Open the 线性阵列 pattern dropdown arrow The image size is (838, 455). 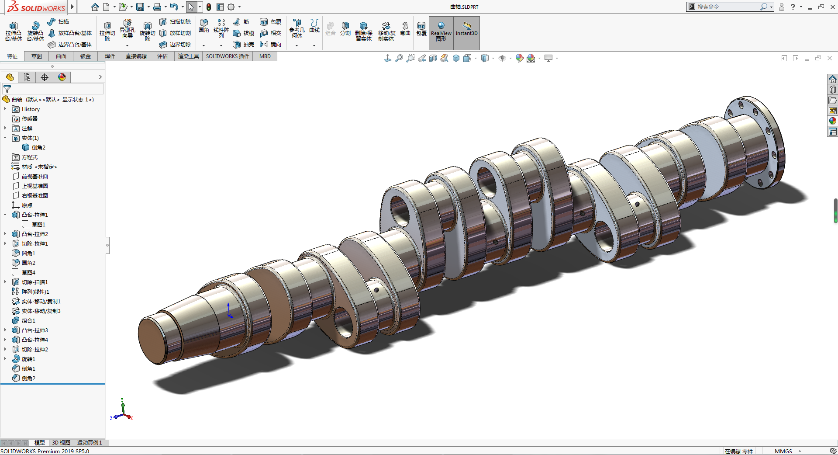[221, 45]
